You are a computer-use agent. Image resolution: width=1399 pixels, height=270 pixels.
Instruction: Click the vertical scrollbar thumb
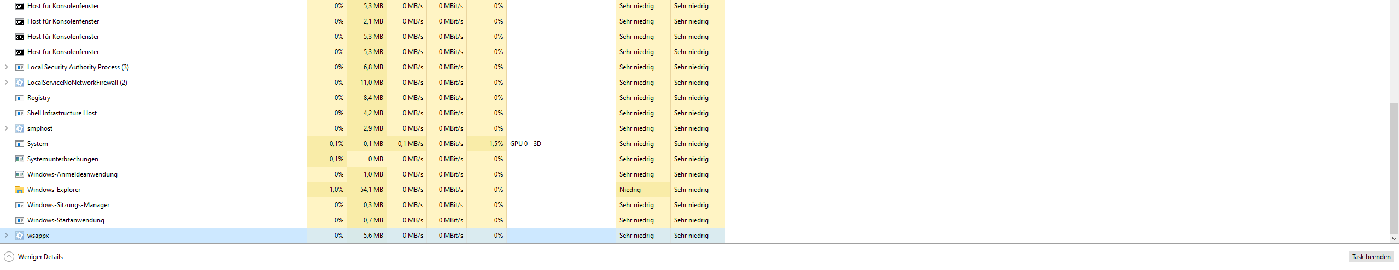click(x=1394, y=168)
